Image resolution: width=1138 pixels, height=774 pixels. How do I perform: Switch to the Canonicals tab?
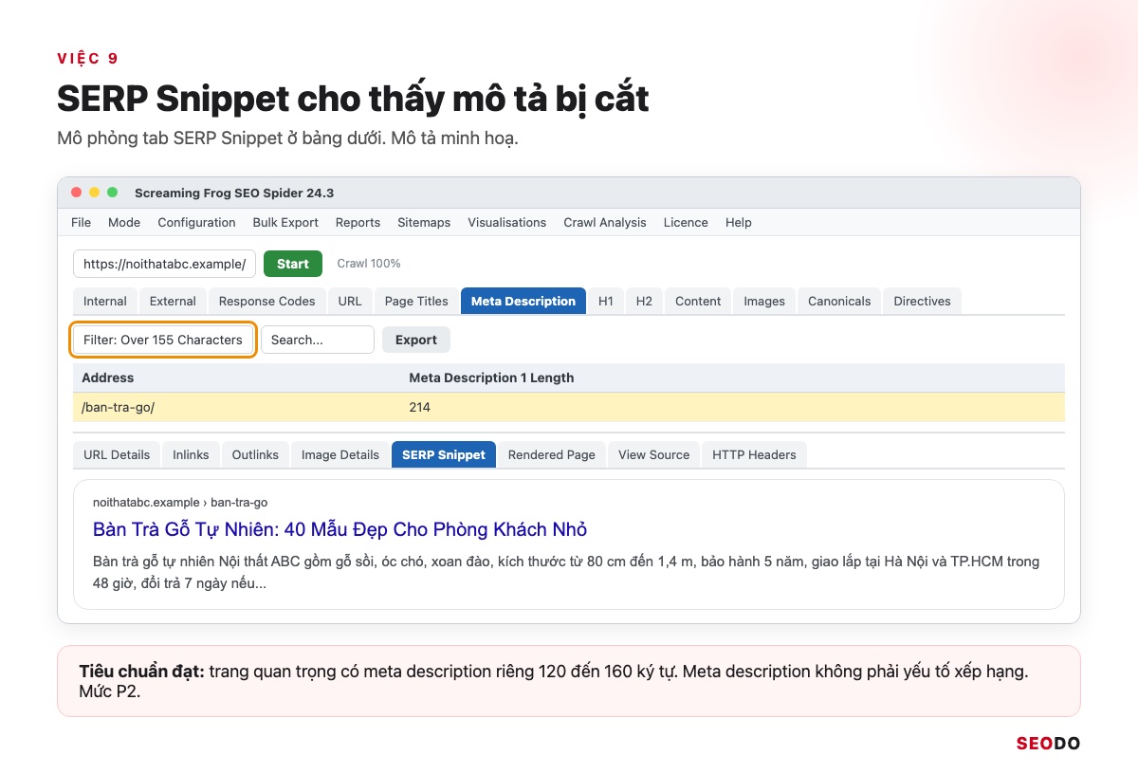[x=839, y=301]
